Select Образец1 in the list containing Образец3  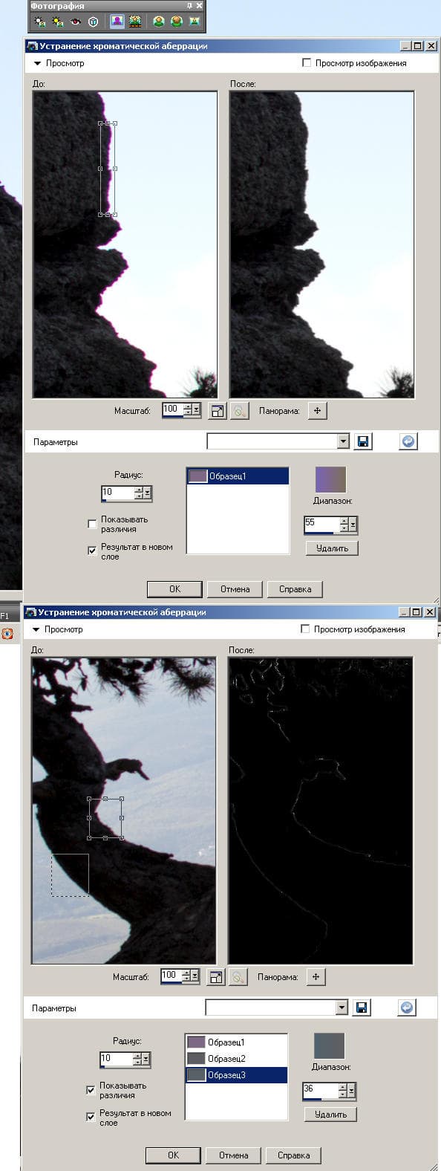236,1042
